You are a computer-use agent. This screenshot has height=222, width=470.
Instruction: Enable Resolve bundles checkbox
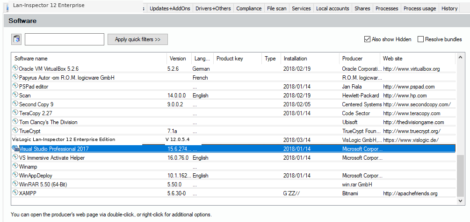[x=420, y=39]
